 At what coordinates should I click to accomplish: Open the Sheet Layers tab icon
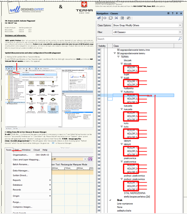tap(110, 18)
